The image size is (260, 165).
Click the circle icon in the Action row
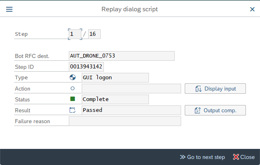pyautogui.click(x=72, y=89)
